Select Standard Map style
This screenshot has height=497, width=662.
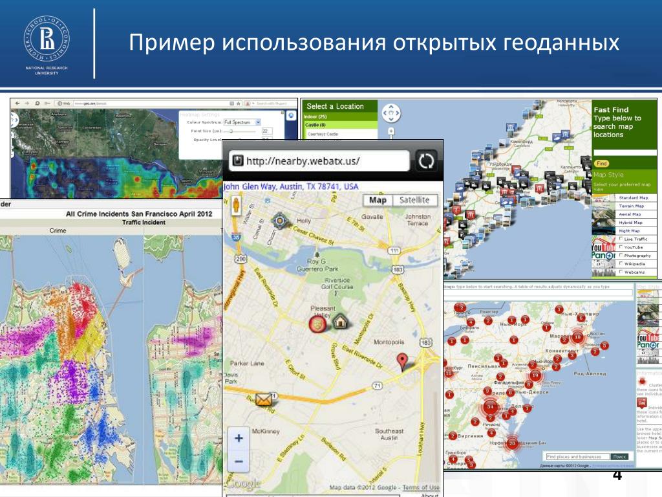pos(633,197)
